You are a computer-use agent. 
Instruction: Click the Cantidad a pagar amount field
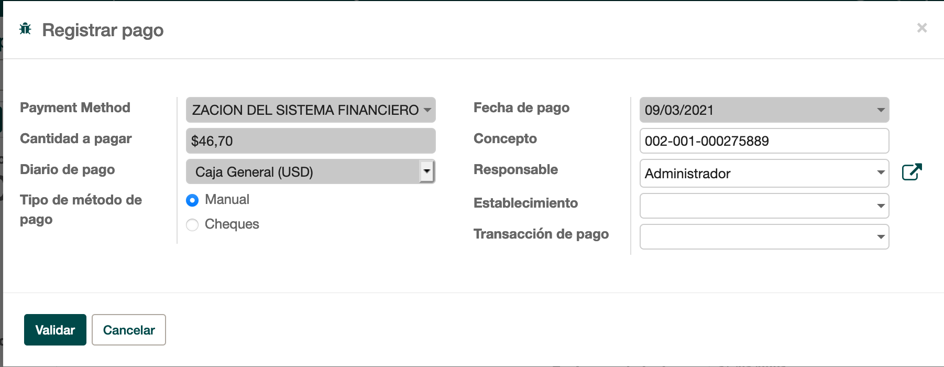pos(310,141)
